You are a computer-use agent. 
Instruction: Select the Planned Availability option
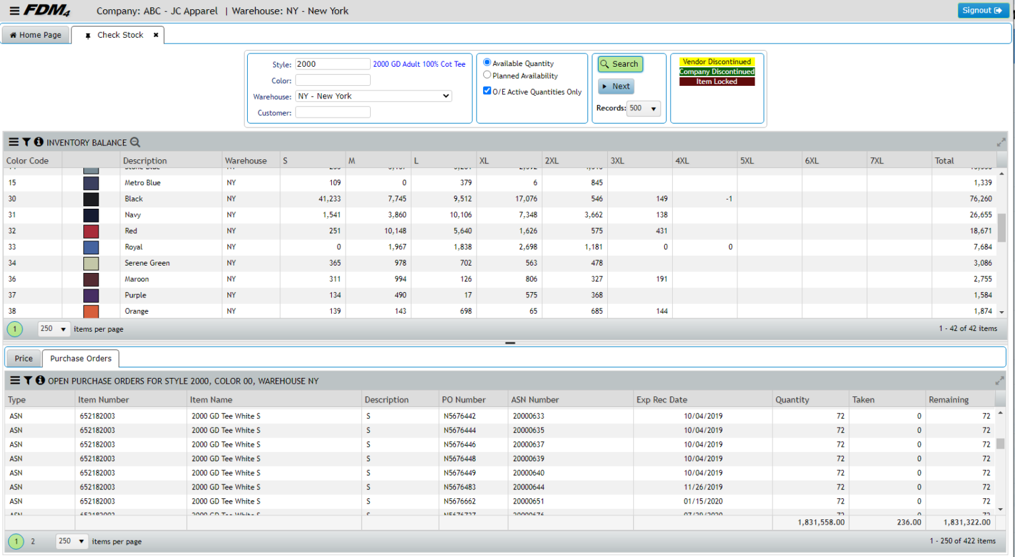pos(487,75)
